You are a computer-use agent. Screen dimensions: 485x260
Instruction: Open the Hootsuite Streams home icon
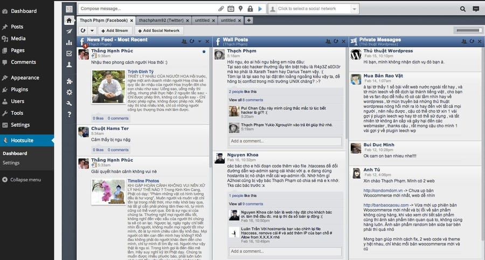69,20
